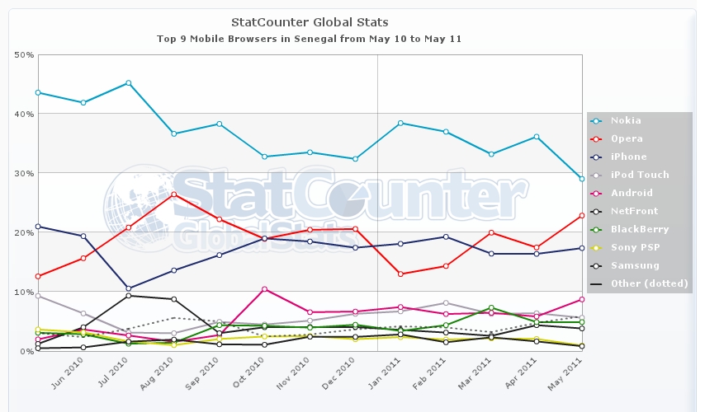This screenshot has height=412, width=705.
Task: Click the NetFront legend marker icon
Action: point(598,211)
